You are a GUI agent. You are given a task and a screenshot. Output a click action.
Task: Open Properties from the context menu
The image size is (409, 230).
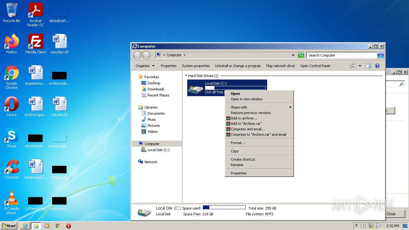click(259, 173)
